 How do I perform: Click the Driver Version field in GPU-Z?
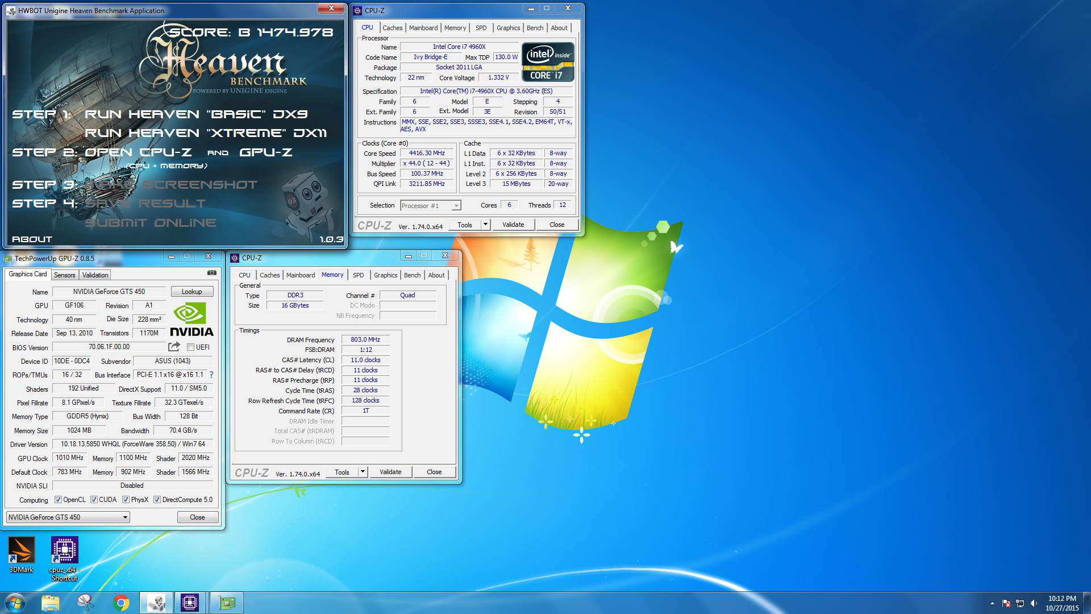click(133, 444)
